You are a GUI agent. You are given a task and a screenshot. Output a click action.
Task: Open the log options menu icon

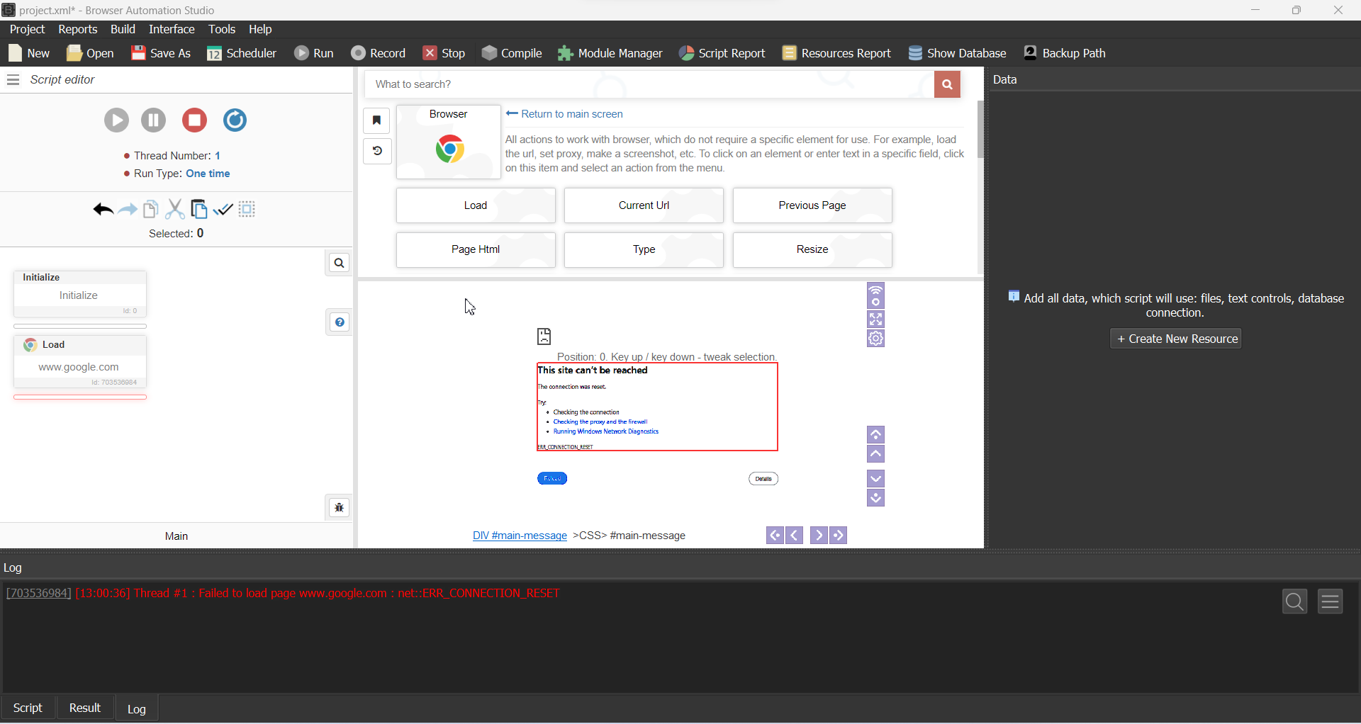click(1330, 601)
